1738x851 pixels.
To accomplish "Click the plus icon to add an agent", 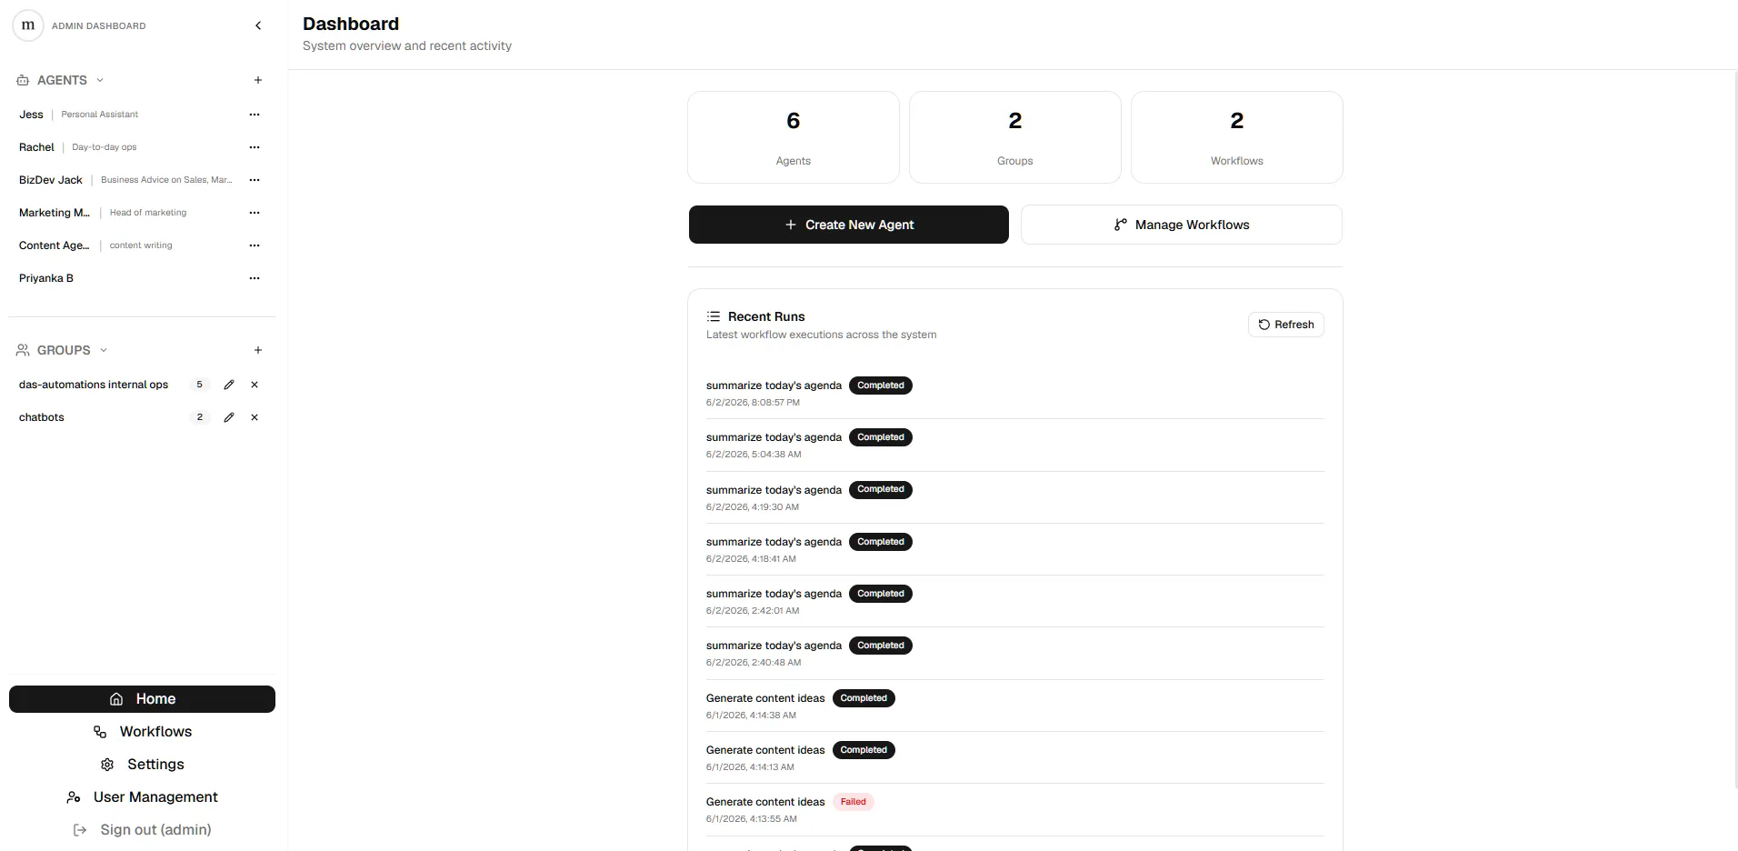I will click(258, 80).
